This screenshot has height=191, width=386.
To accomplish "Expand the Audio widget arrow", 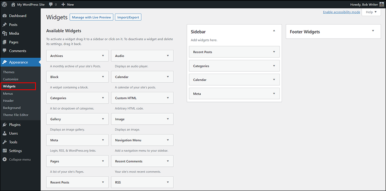I will tap(168, 56).
